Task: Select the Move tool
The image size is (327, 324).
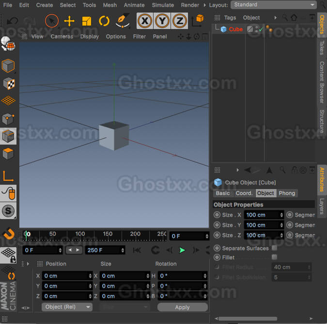Action: point(69,21)
